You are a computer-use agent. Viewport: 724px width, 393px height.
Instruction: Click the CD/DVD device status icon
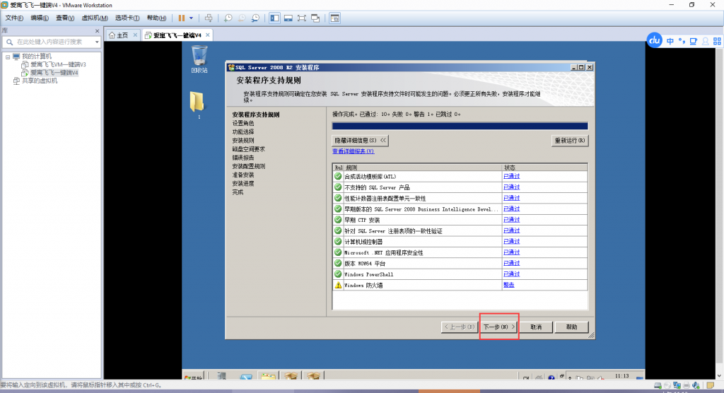point(667,385)
